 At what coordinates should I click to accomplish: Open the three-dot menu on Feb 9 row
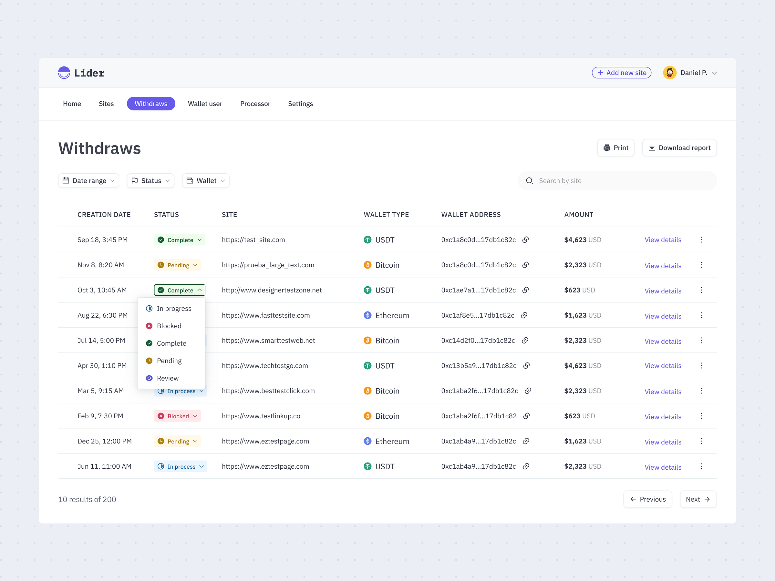click(701, 416)
